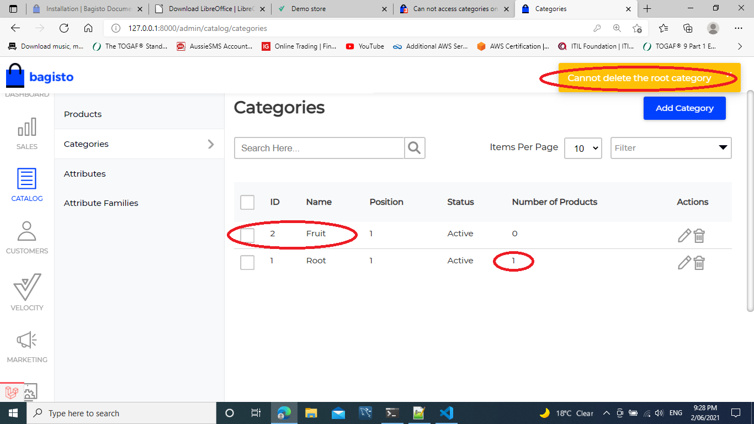The height and width of the screenshot is (424, 754).
Task: Expand the Categories submenu chevron
Action: coord(211,144)
